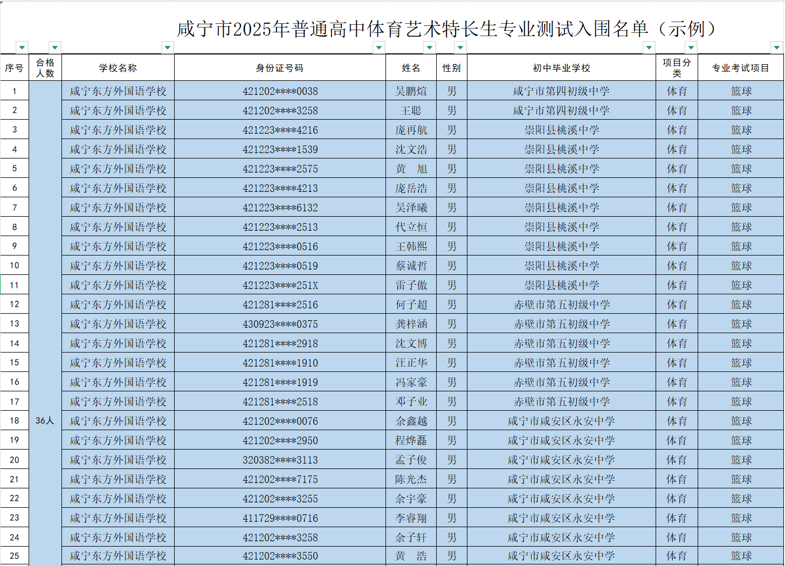Viewport: 785px width, 566px height.
Task: Select the 序号 header cell
Action: click(x=15, y=68)
